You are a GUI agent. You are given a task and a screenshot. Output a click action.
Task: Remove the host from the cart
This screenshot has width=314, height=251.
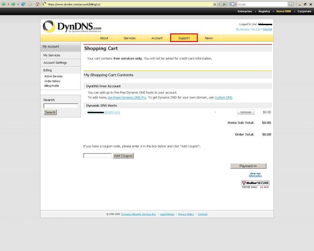coord(246,112)
